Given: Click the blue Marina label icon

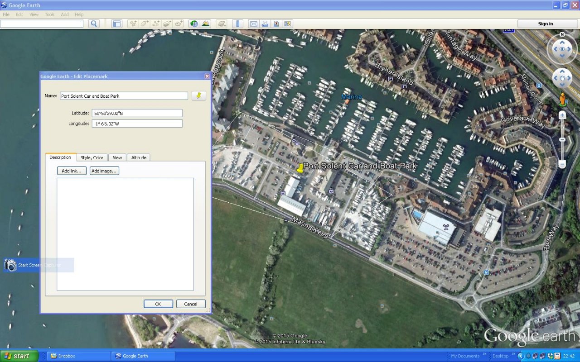Looking at the screenshot, I should click(352, 97).
